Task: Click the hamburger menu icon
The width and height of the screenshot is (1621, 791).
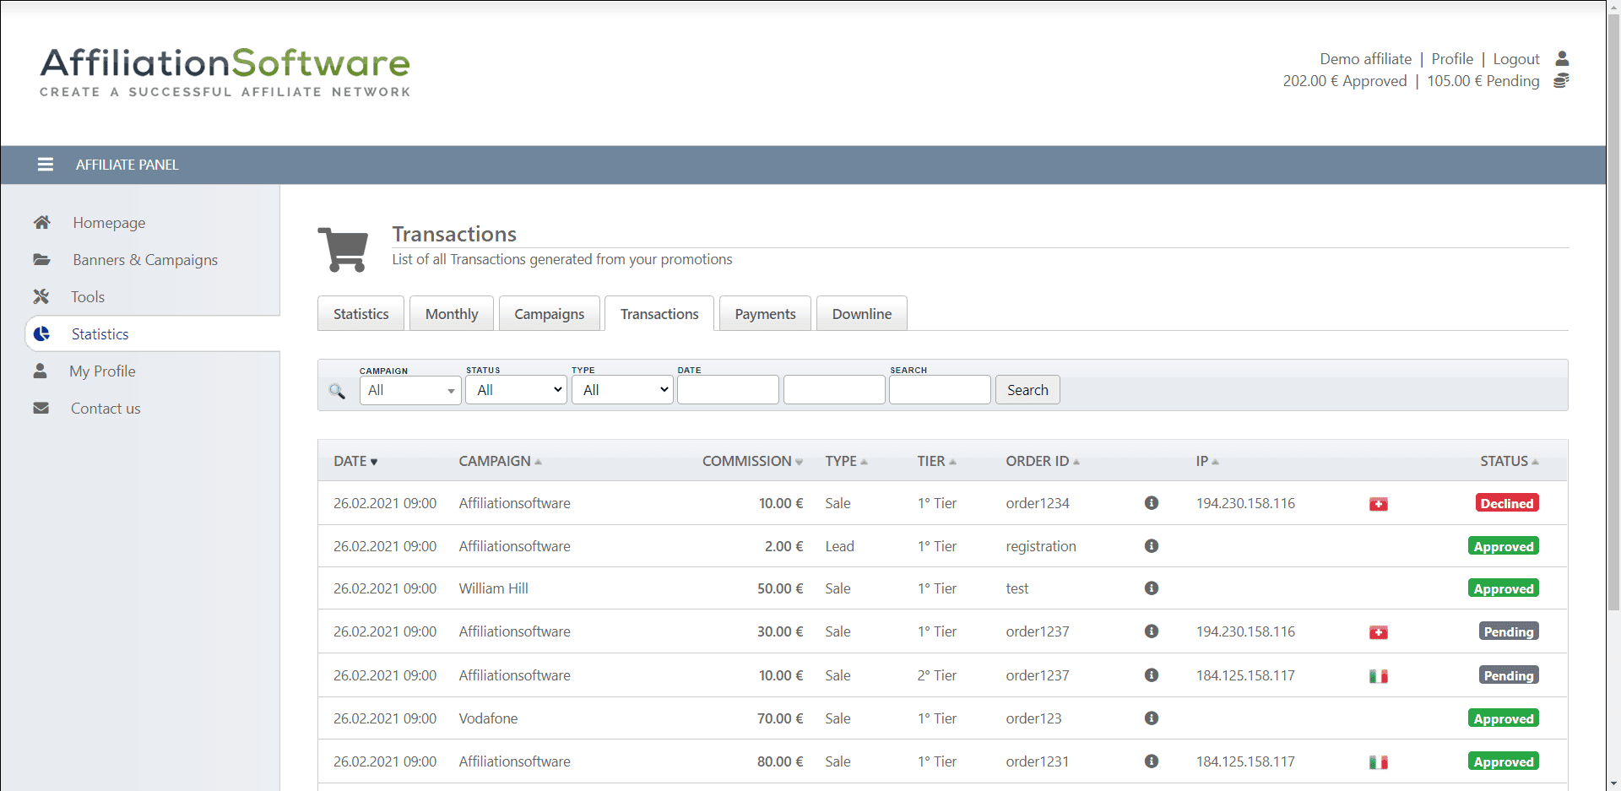Action: (46, 165)
